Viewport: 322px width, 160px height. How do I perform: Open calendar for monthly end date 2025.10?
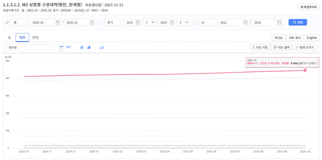(x=92, y=23)
